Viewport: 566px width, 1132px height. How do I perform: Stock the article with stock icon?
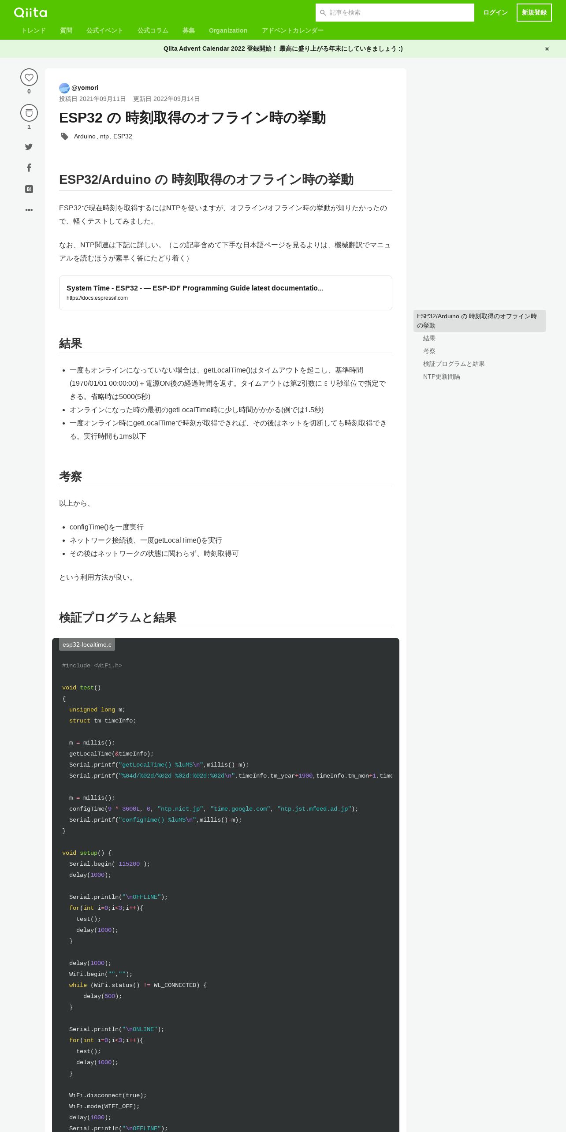tap(29, 113)
